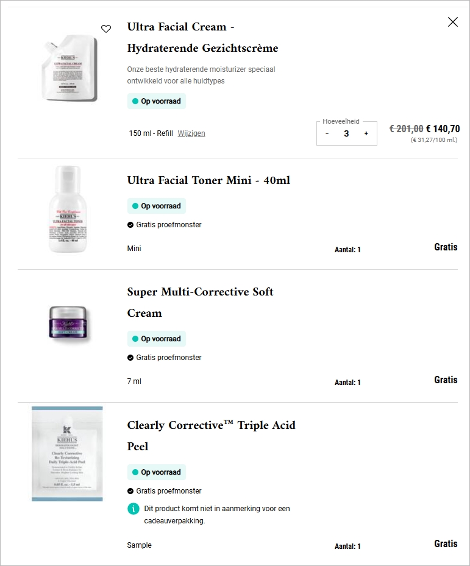
Task: Click the Super Multi-Corrective Soft Cream jar image
Action: (x=68, y=323)
